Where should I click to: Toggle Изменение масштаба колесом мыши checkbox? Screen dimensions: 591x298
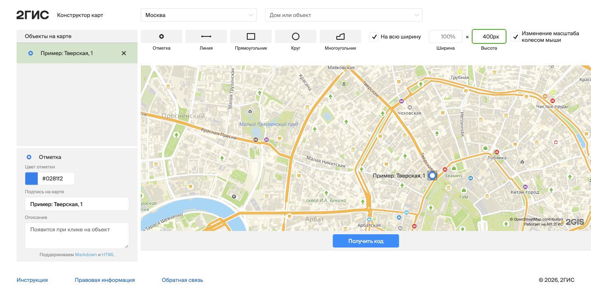(x=515, y=36)
